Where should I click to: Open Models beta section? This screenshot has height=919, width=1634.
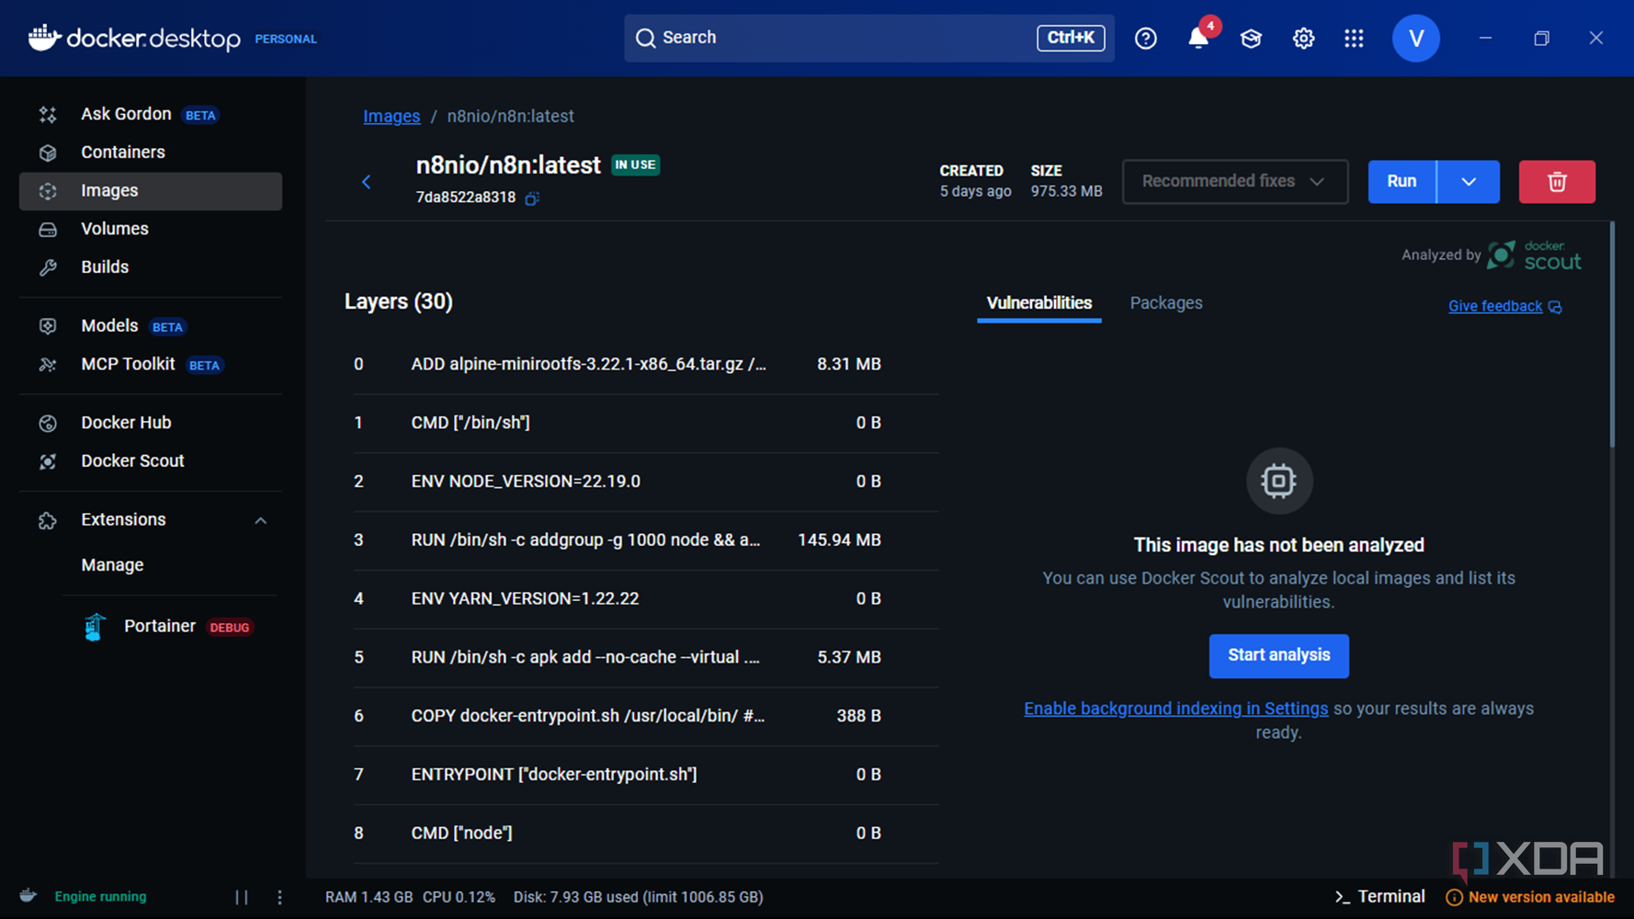tap(151, 326)
